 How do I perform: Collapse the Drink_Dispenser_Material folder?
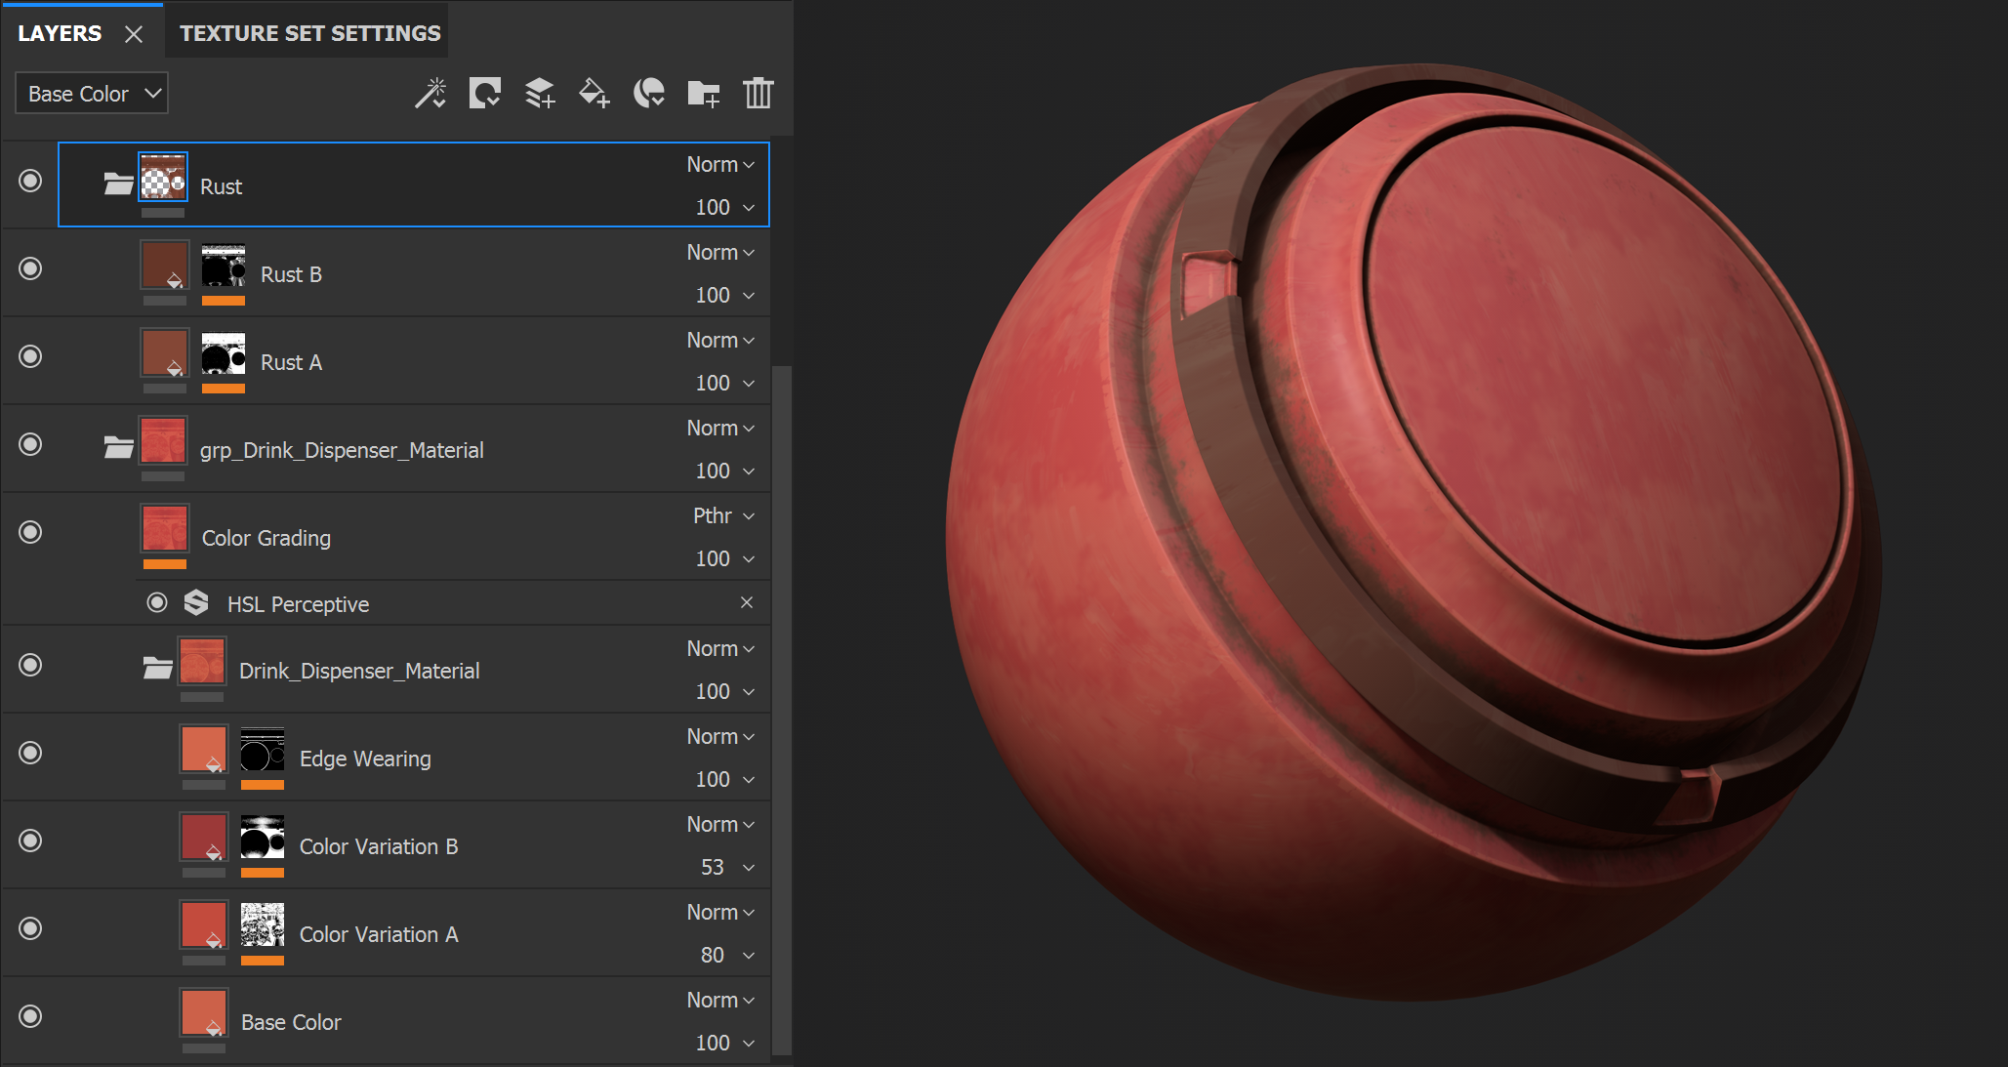(157, 669)
